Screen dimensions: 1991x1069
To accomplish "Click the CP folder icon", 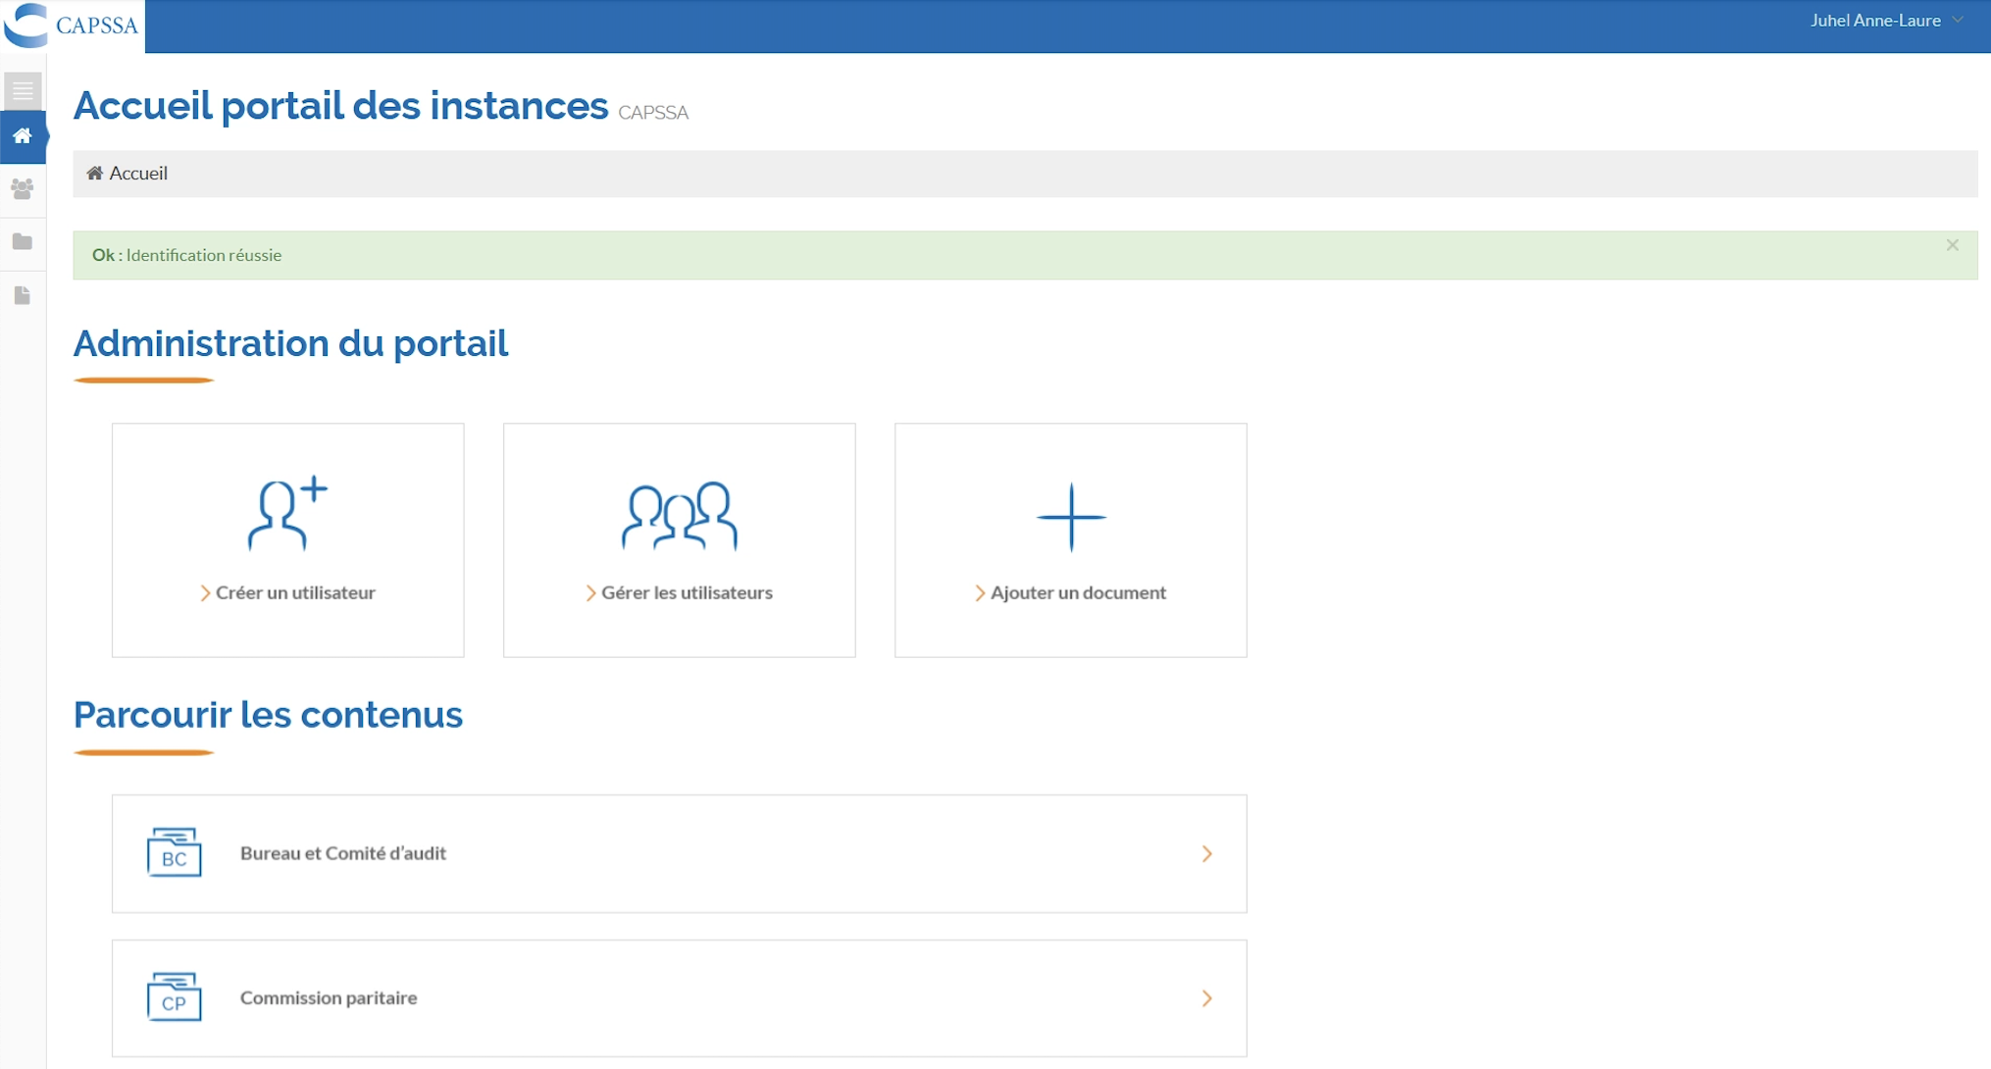I will click(175, 996).
